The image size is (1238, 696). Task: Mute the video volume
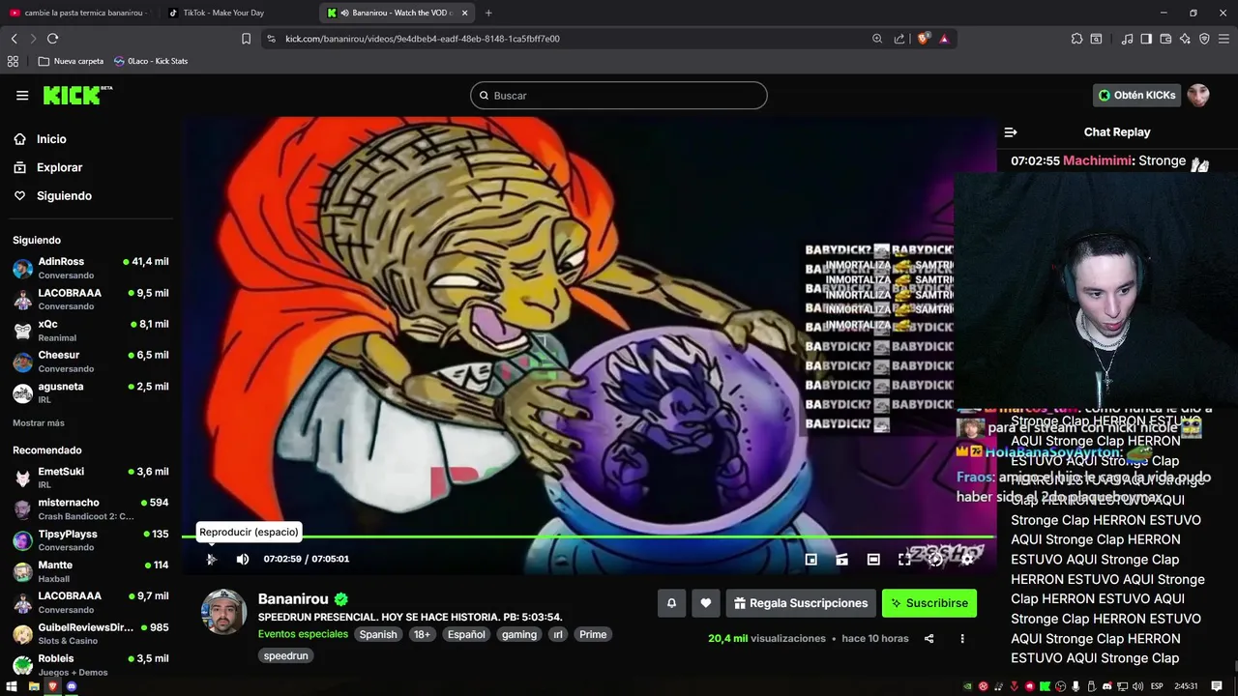click(243, 559)
